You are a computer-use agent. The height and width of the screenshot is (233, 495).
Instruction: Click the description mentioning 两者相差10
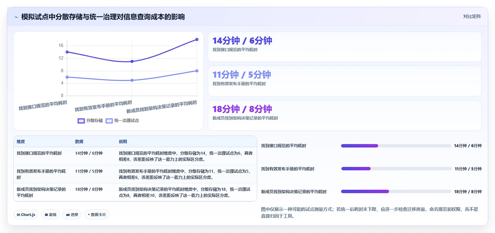[186, 192]
